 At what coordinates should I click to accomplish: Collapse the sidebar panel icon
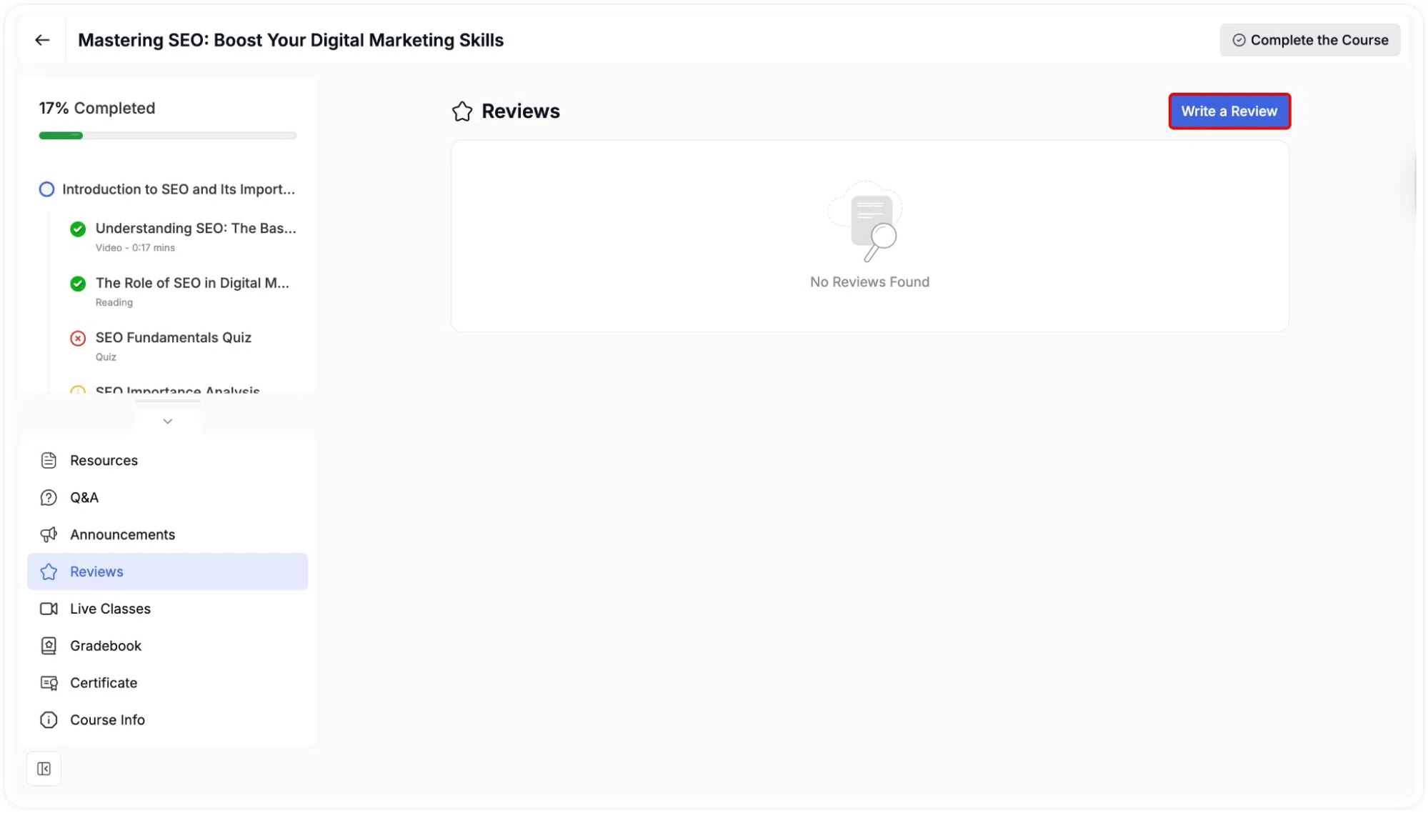(44, 769)
